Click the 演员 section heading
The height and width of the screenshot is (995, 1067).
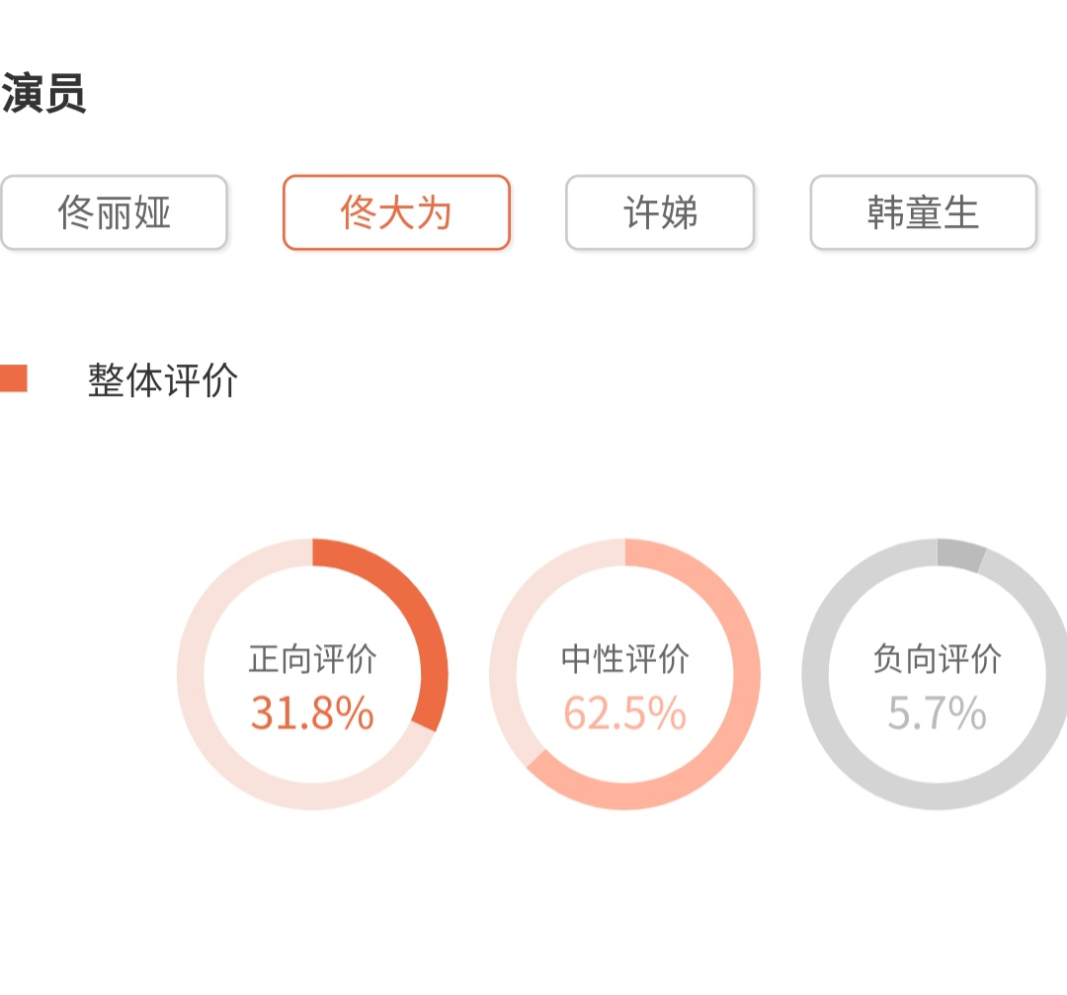coord(43,95)
